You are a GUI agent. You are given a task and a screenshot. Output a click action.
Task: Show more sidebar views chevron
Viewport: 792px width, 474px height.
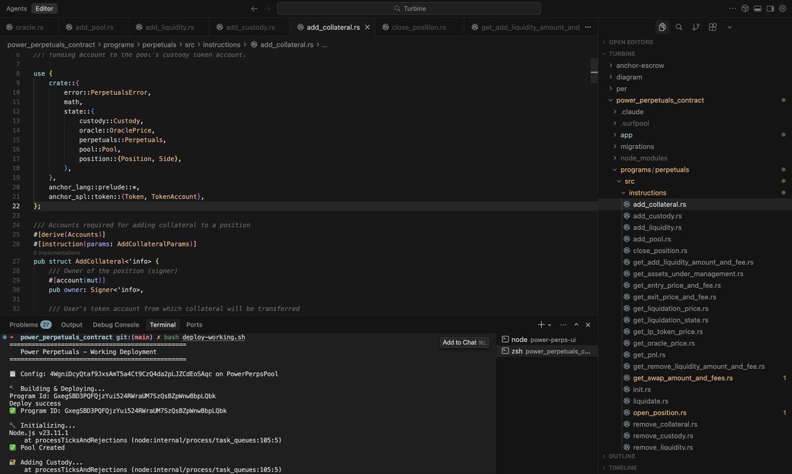pyautogui.click(x=729, y=27)
